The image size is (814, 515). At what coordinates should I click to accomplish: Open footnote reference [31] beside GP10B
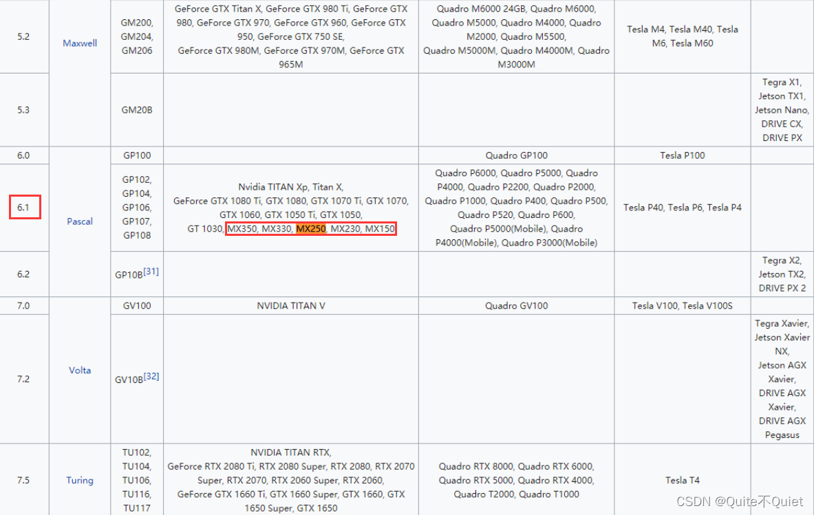click(x=151, y=271)
